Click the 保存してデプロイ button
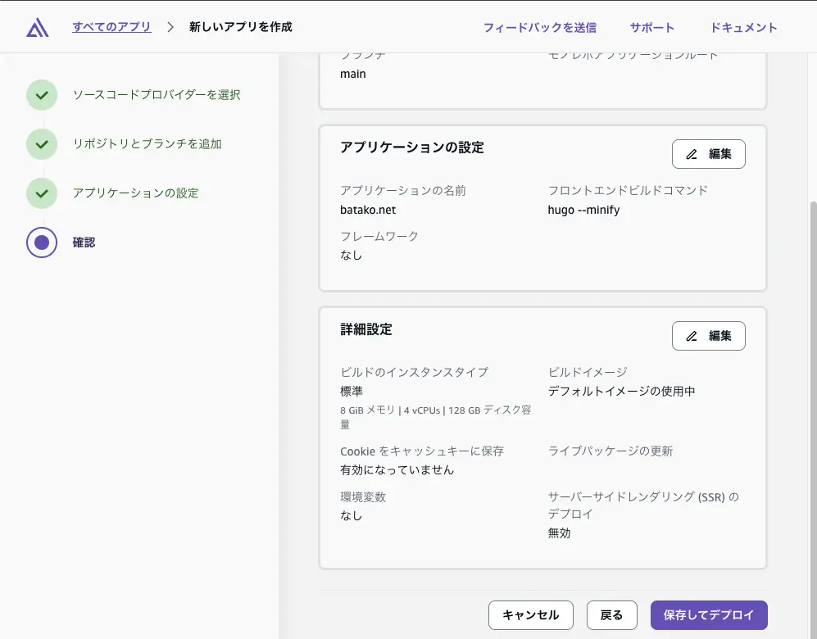Screen dimensions: 817x639 click(708, 614)
